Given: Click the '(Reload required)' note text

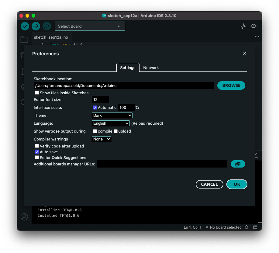Looking at the screenshot, I should click(x=147, y=123).
